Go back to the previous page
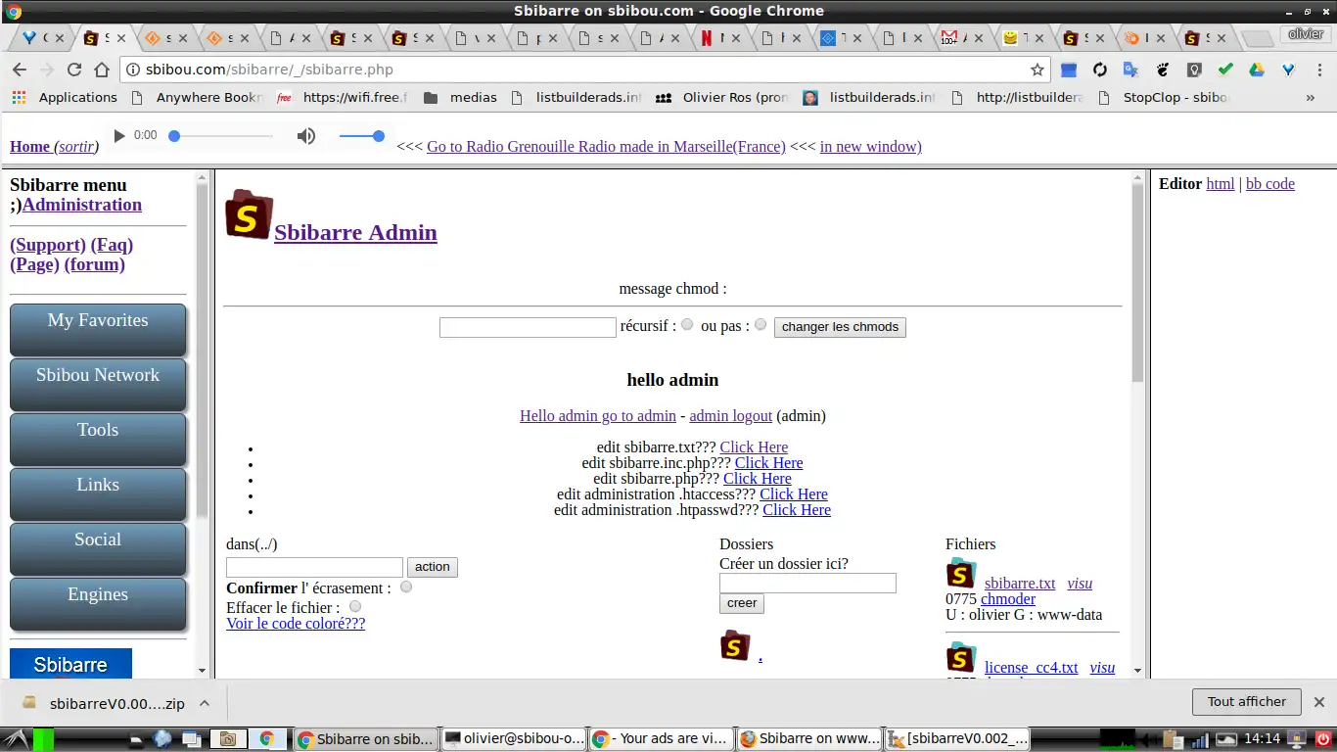Viewport: 1337px width, 752px height. (x=19, y=70)
